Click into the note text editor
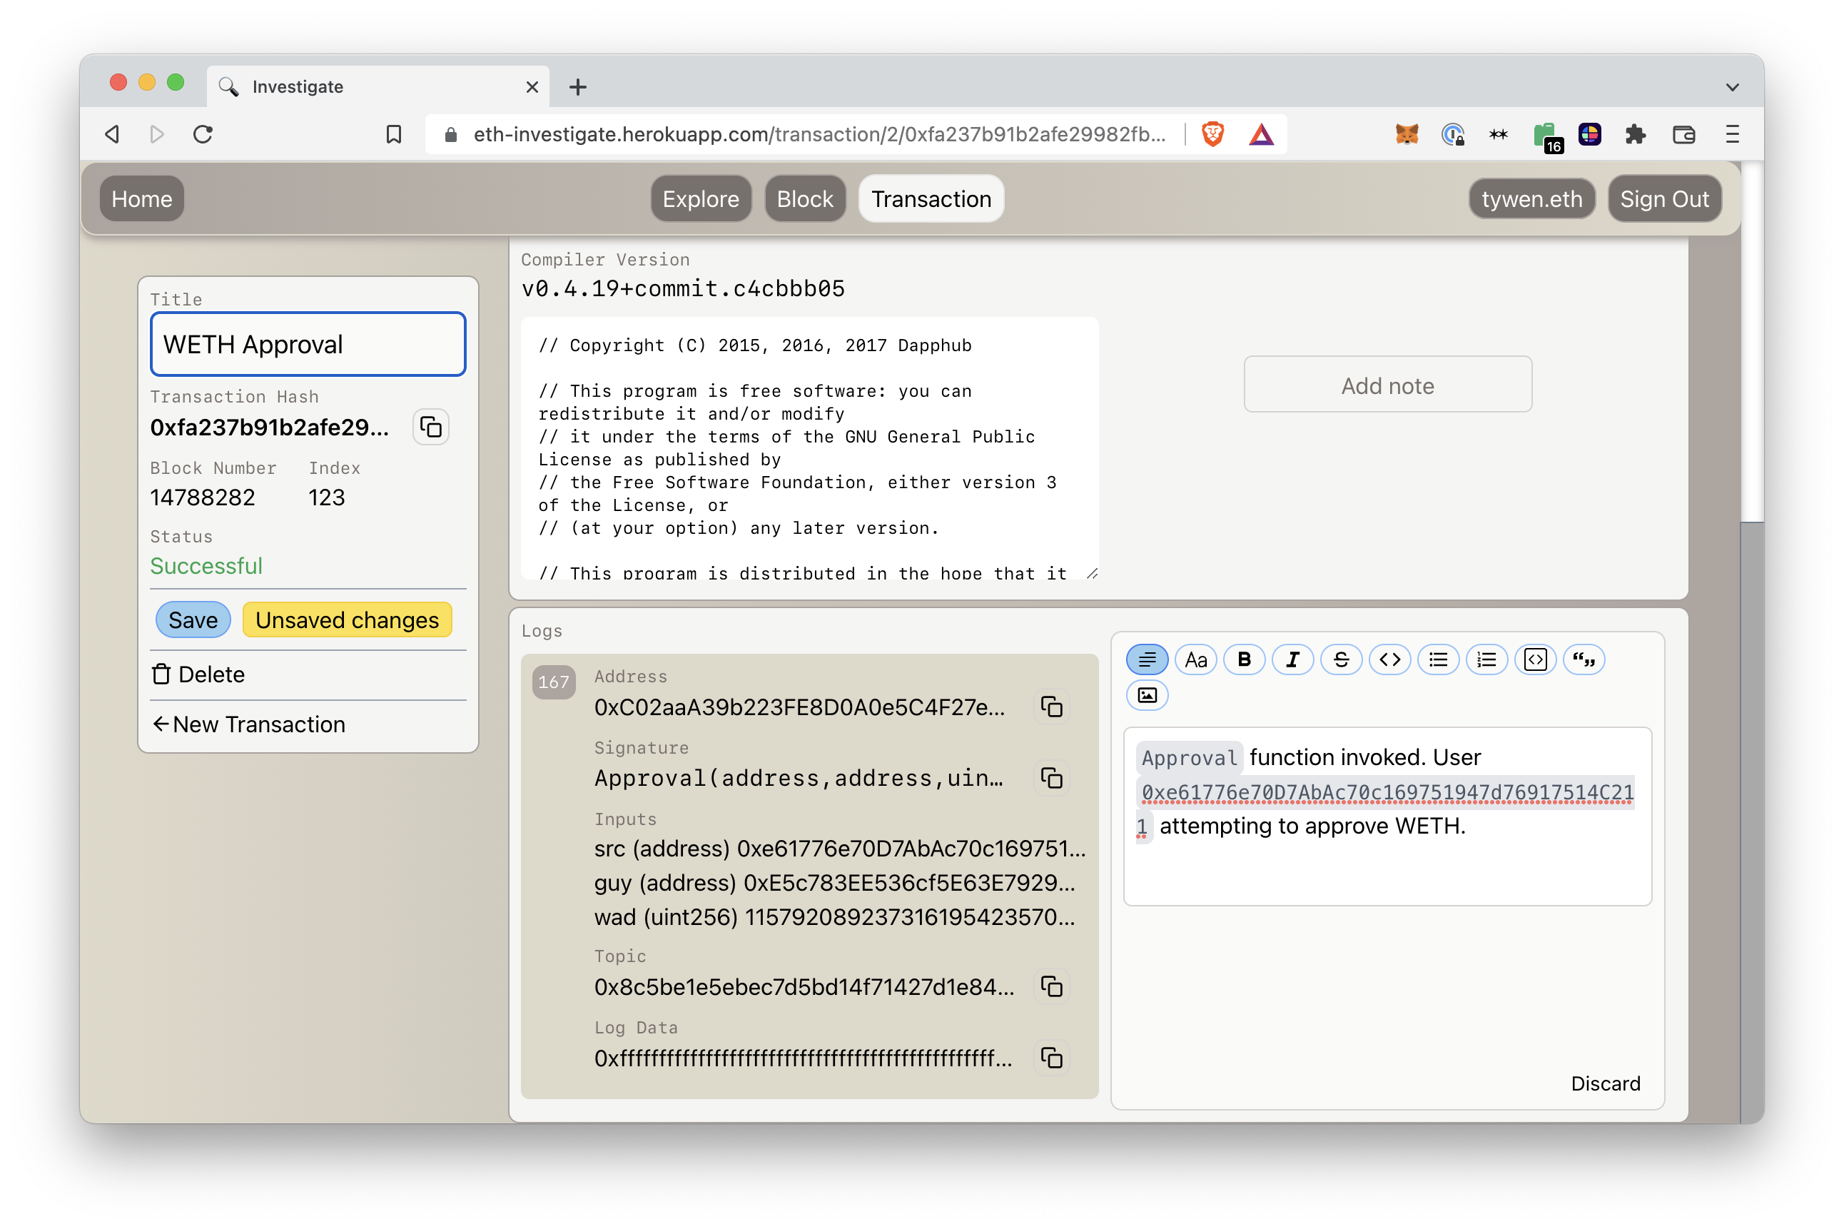This screenshot has height=1229, width=1844. point(1387,816)
